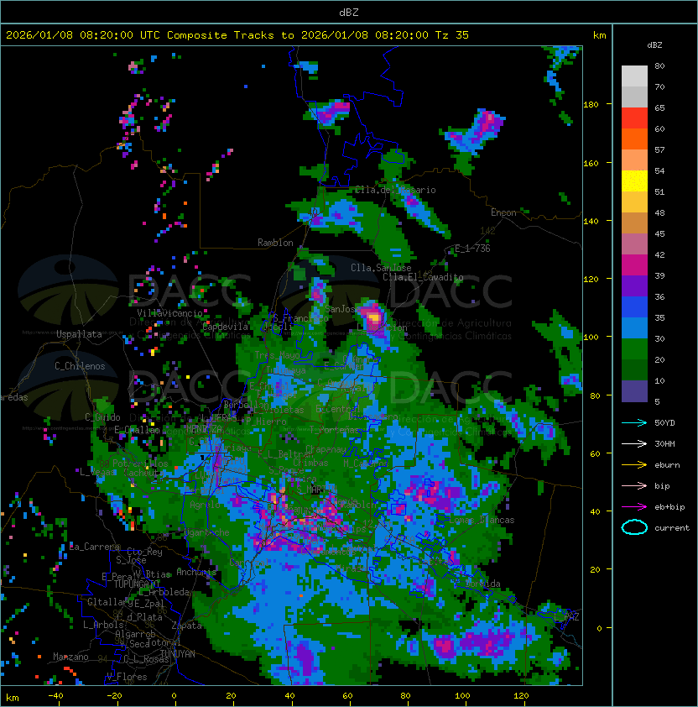
Task: Click the 'Clla.El_Cavadito' place label
Action: (x=423, y=277)
